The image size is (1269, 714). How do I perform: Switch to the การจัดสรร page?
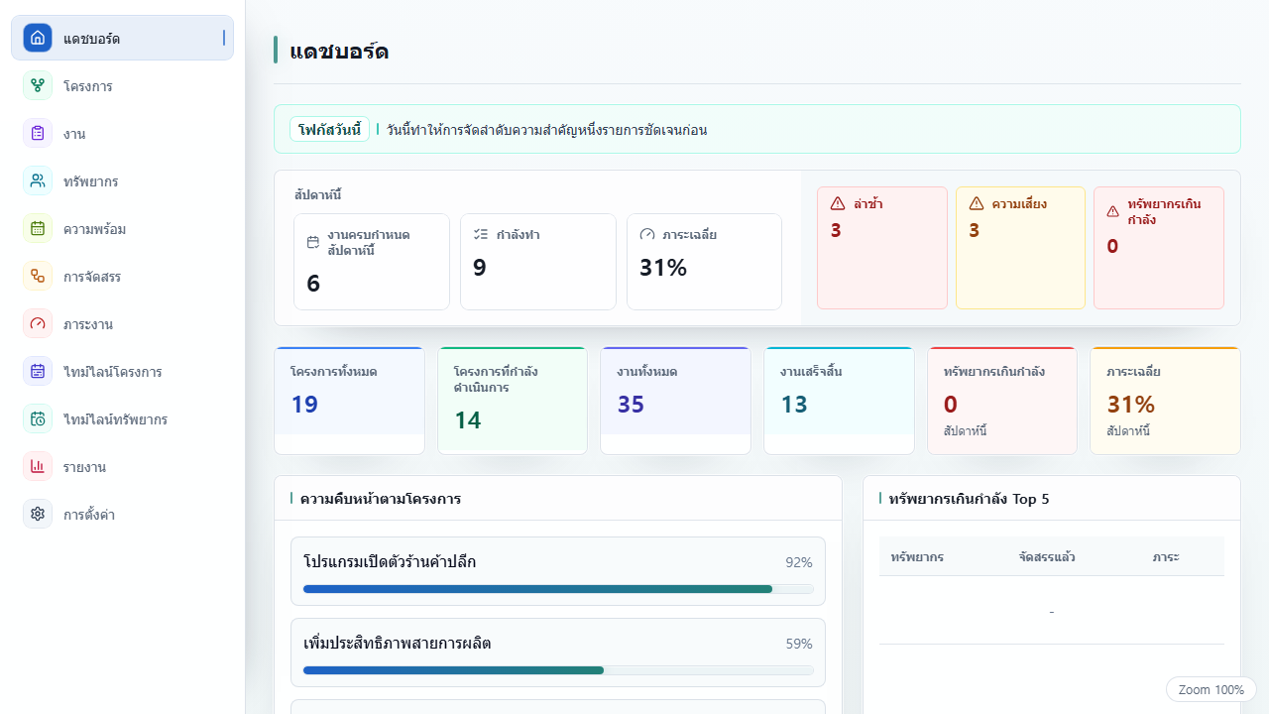(123, 276)
